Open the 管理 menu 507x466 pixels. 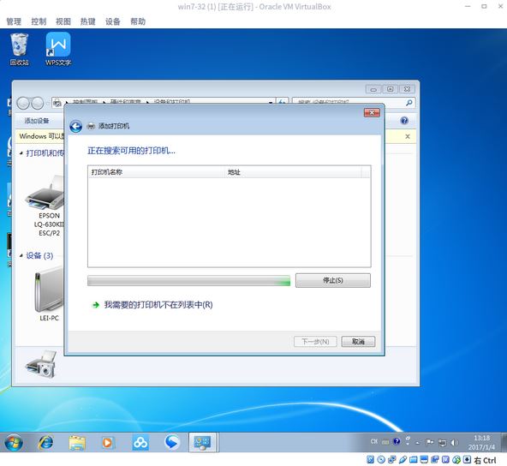point(14,21)
